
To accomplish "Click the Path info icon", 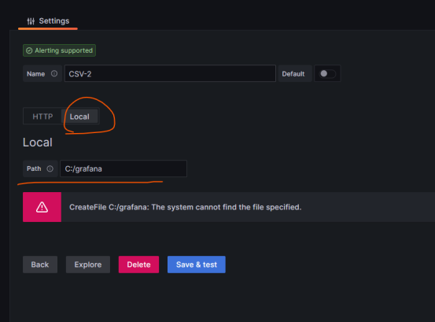I will tap(50, 168).
